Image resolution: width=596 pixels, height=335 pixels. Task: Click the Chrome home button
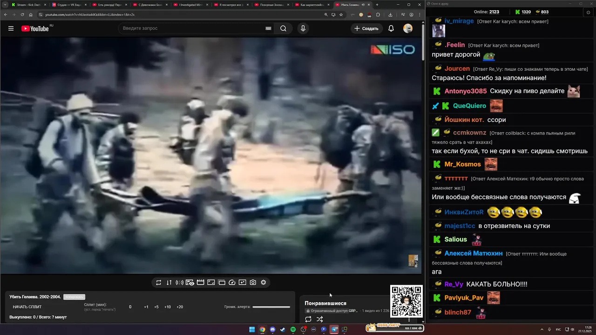31,14
